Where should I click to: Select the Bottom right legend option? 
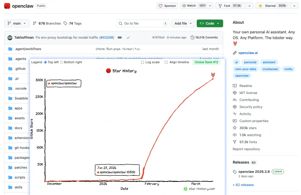coord(62,62)
